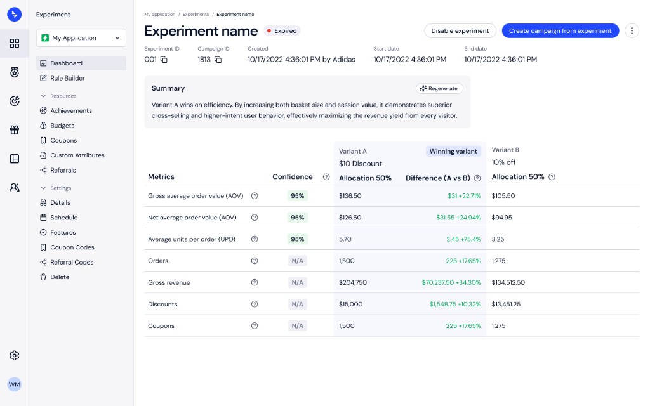Click Disable experiment button
Image resolution: width=650 pixels, height=406 pixels.
[460, 30]
